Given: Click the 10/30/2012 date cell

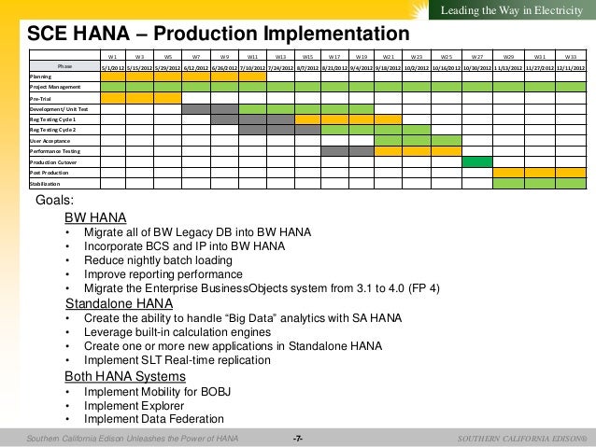Looking at the screenshot, I should point(477,68).
